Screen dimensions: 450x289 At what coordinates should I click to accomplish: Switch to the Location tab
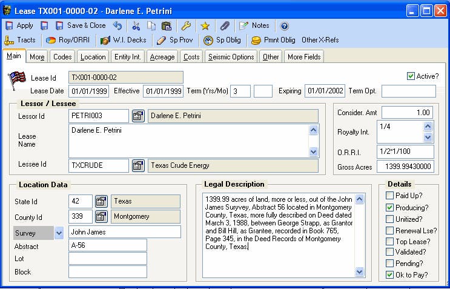click(x=93, y=56)
